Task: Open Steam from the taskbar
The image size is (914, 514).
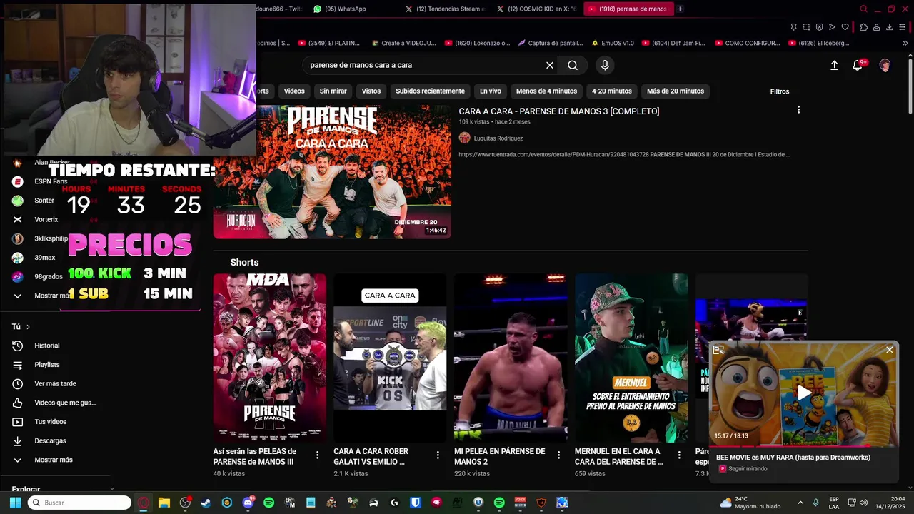Action: tap(206, 503)
